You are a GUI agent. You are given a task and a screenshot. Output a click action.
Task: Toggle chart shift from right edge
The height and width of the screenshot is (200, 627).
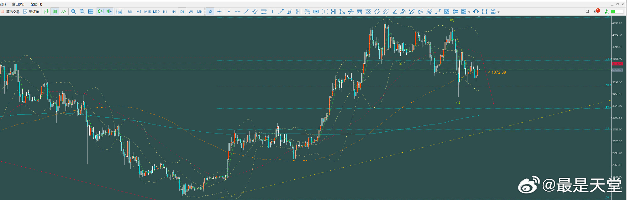tap(100, 12)
